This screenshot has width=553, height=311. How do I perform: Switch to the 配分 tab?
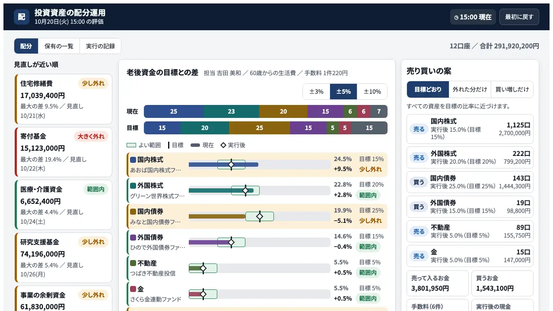tap(26, 46)
